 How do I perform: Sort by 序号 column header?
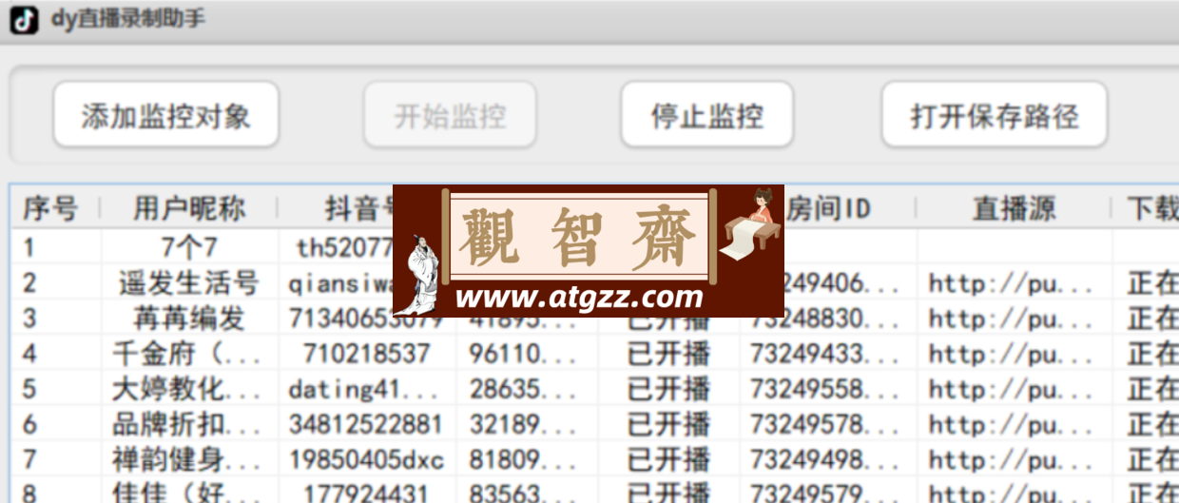point(50,208)
